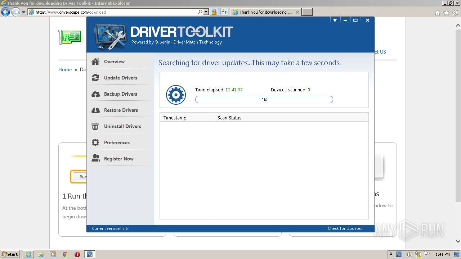The width and height of the screenshot is (461, 259).
Task: Open Preferences settings
Action: pyautogui.click(x=117, y=142)
